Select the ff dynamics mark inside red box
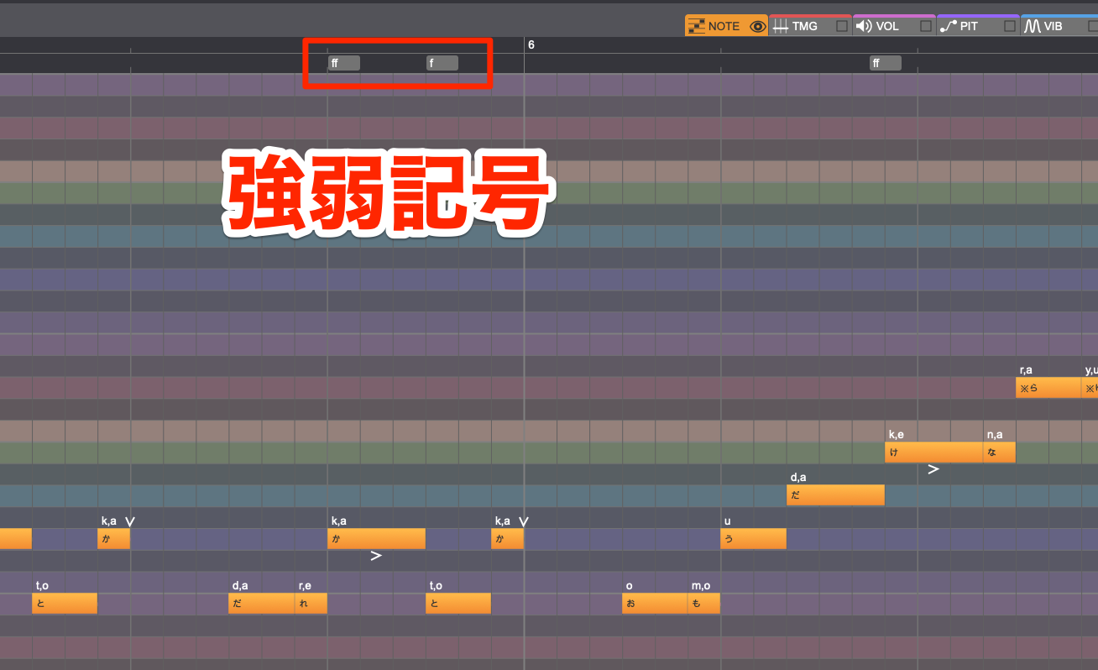Screen dimensions: 1098x670 click(x=344, y=63)
